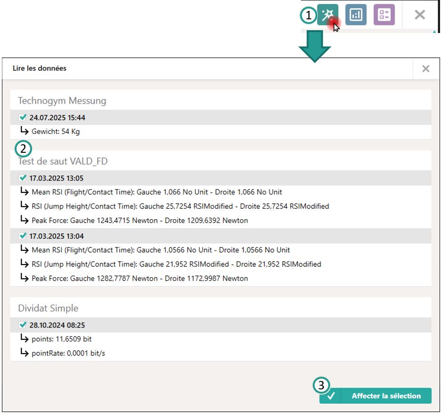
Task: Select the Peak Force Gauche 1282,7787 row
Action: pos(140,278)
